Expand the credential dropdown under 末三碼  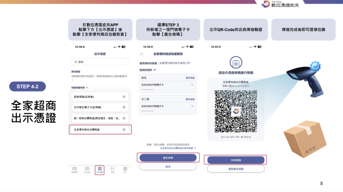(192, 106)
